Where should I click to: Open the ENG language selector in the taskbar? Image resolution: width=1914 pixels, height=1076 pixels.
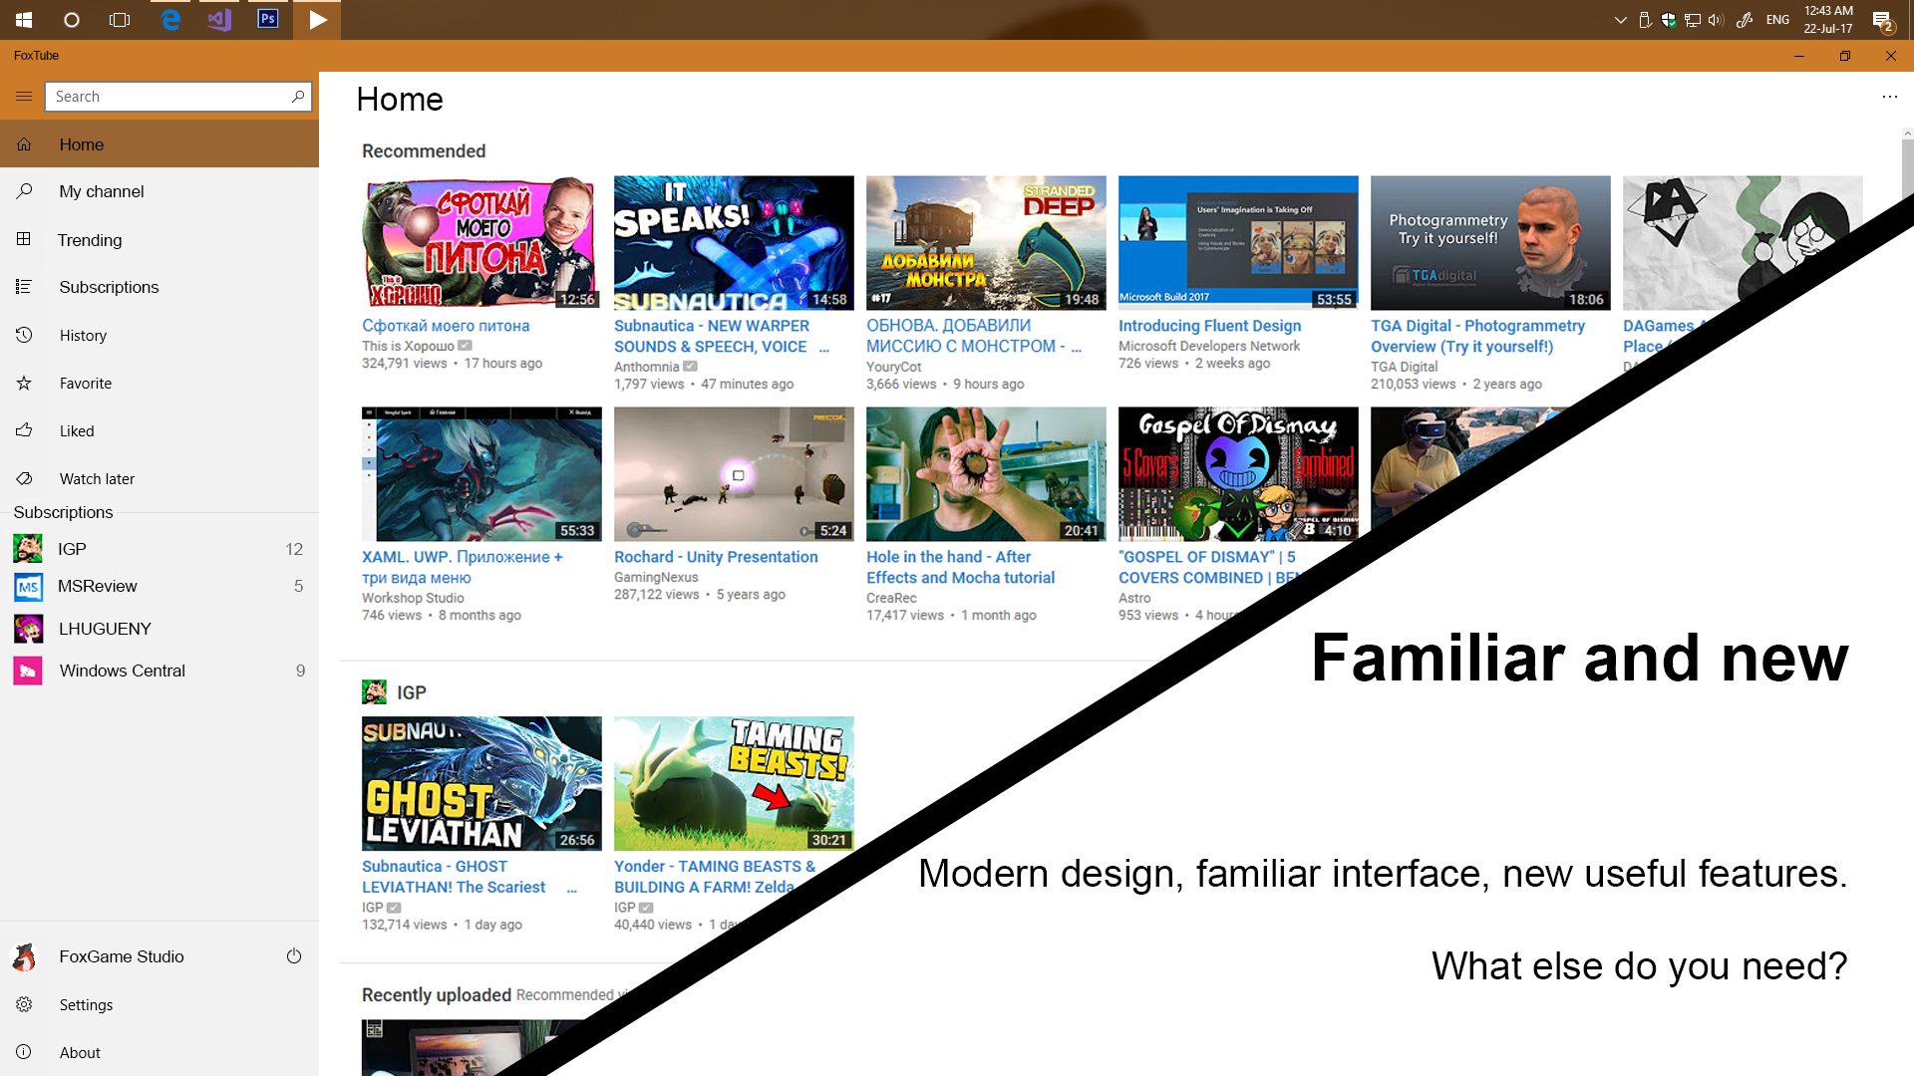pyautogui.click(x=1777, y=20)
